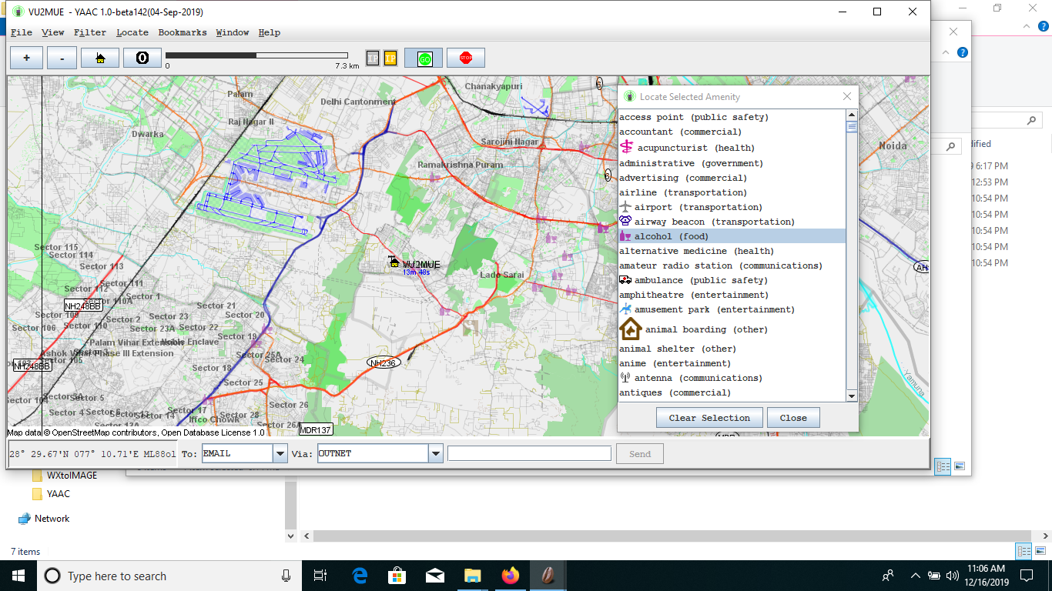
Task: Select ambulance (public safety) amenity
Action: (732, 280)
